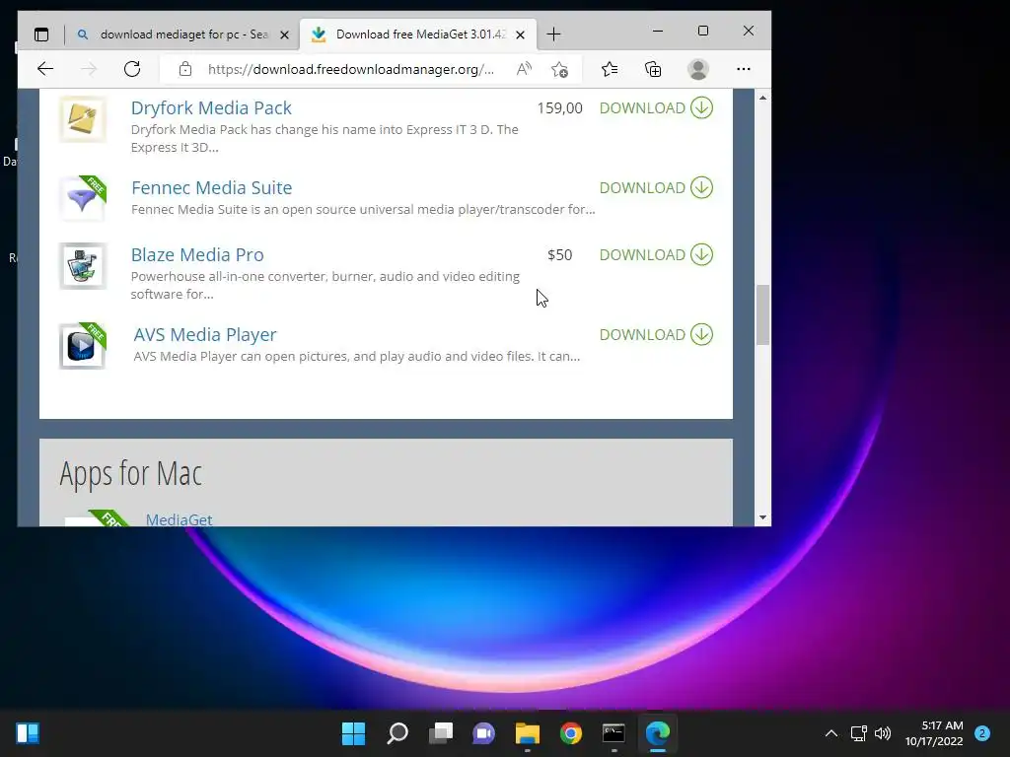The image size is (1010, 757).
Task: Click the Apps for Mac heading
Action: [x=131, y=474]
